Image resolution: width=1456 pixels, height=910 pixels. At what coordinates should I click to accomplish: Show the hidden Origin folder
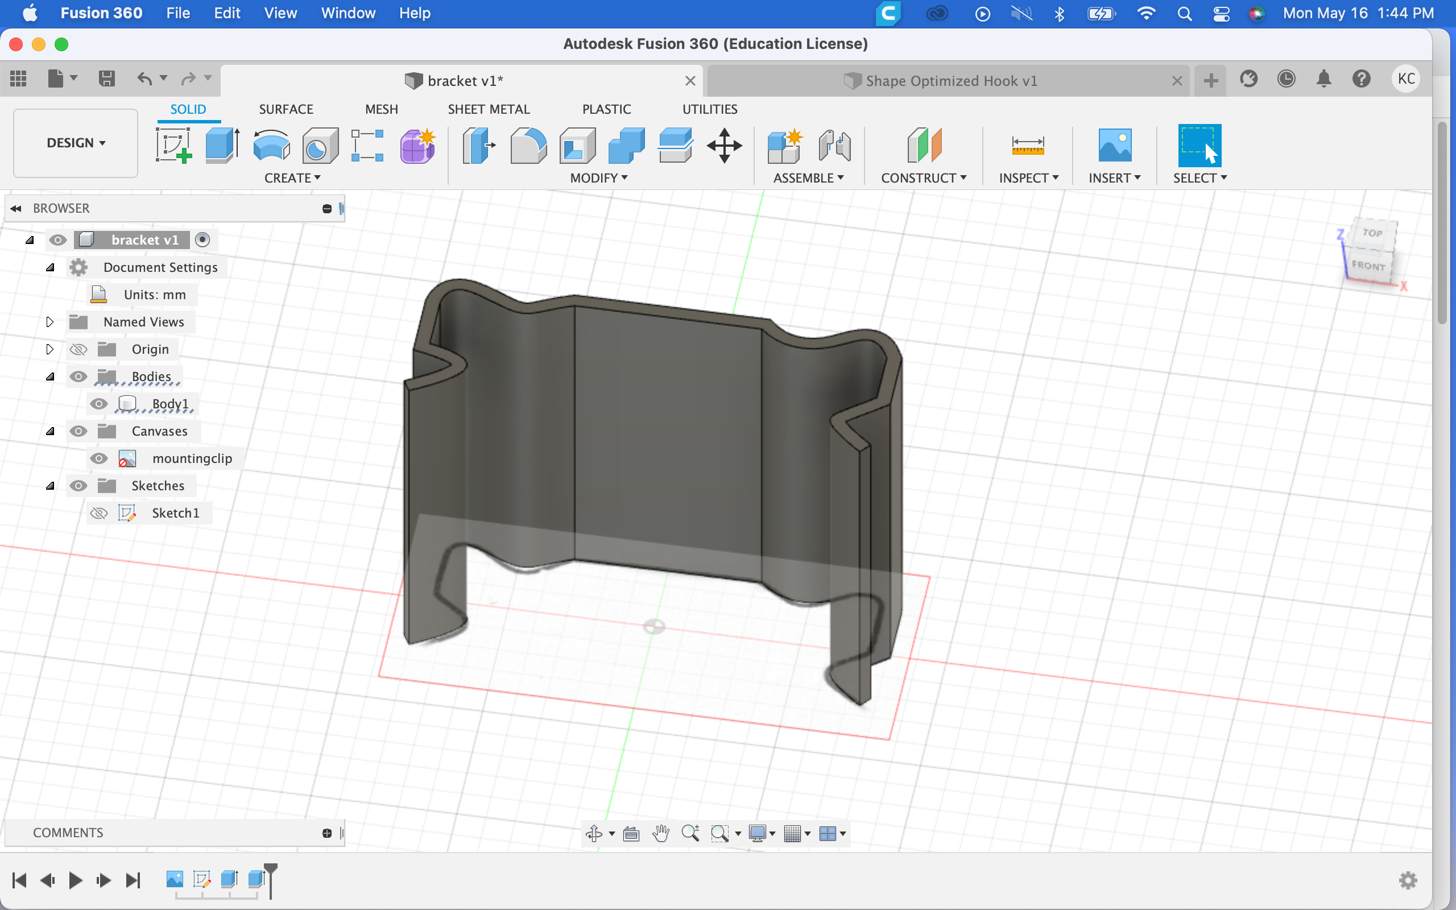tap(78, 350)
